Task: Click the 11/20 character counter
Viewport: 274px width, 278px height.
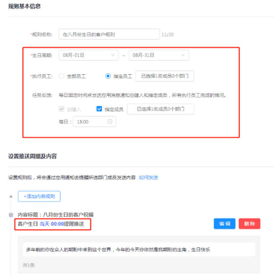Action: [168, 34]
